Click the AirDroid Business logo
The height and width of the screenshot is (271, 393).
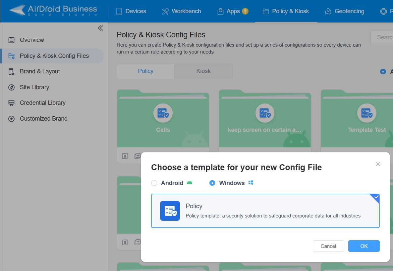[x=53, y=11]
